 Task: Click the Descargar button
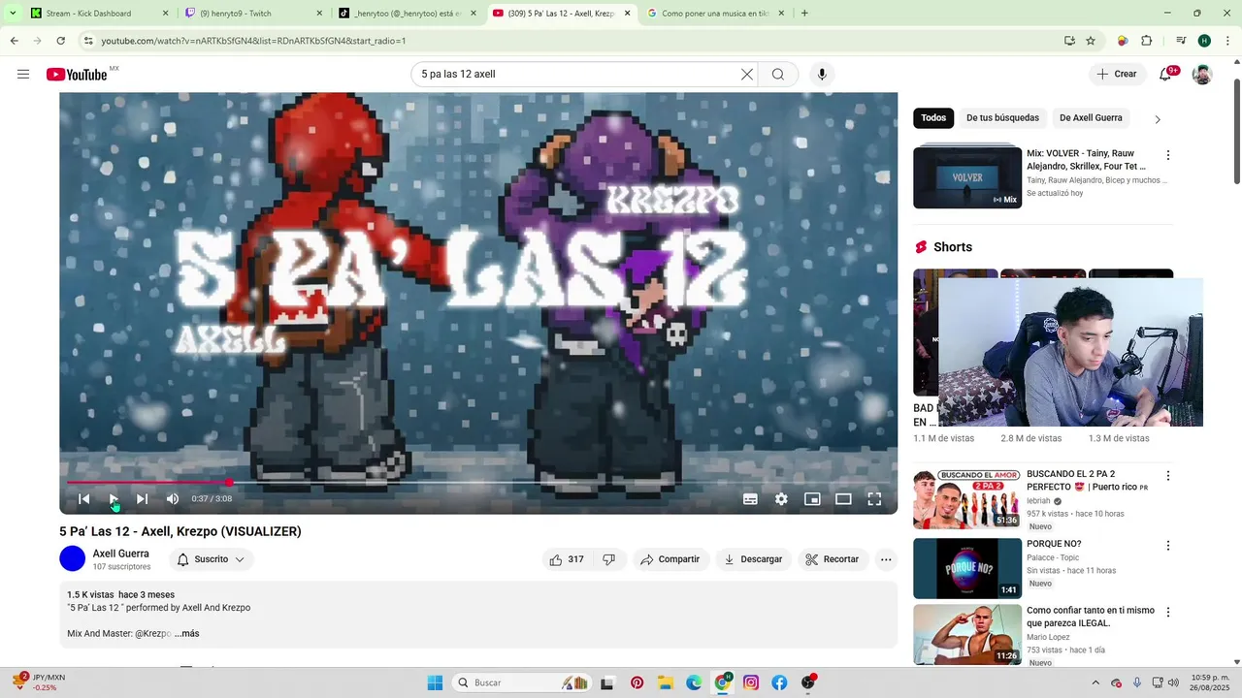click(x=753, y=559)
